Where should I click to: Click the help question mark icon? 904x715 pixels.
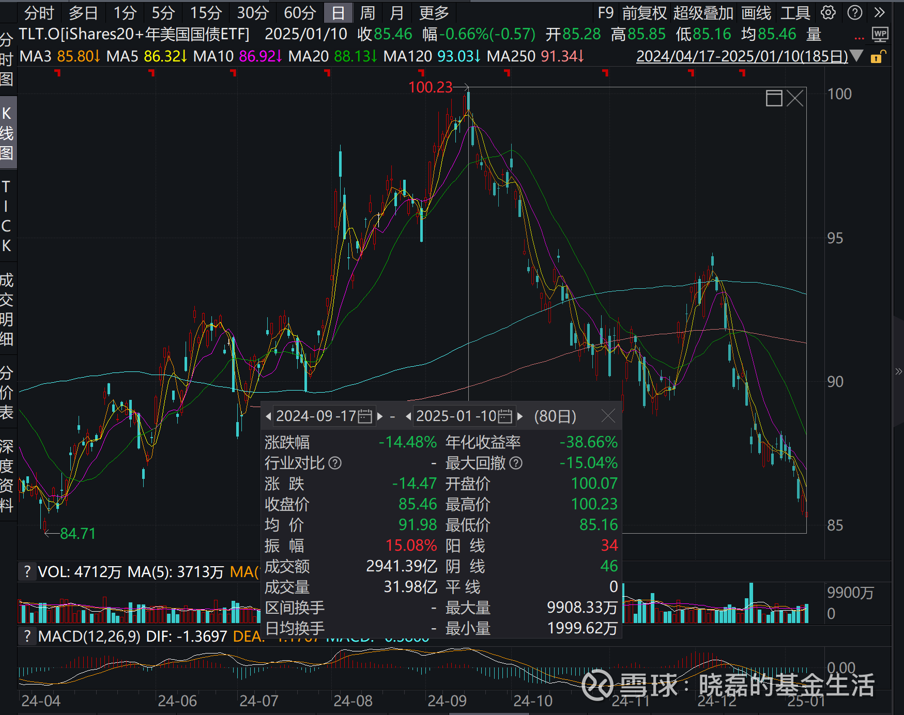pos(855,13)
